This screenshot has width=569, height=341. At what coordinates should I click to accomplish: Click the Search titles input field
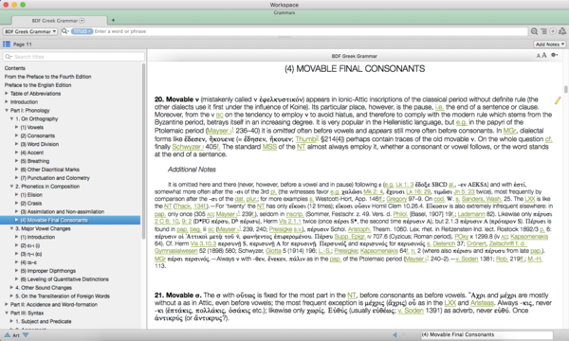click(x=74, y=57)
